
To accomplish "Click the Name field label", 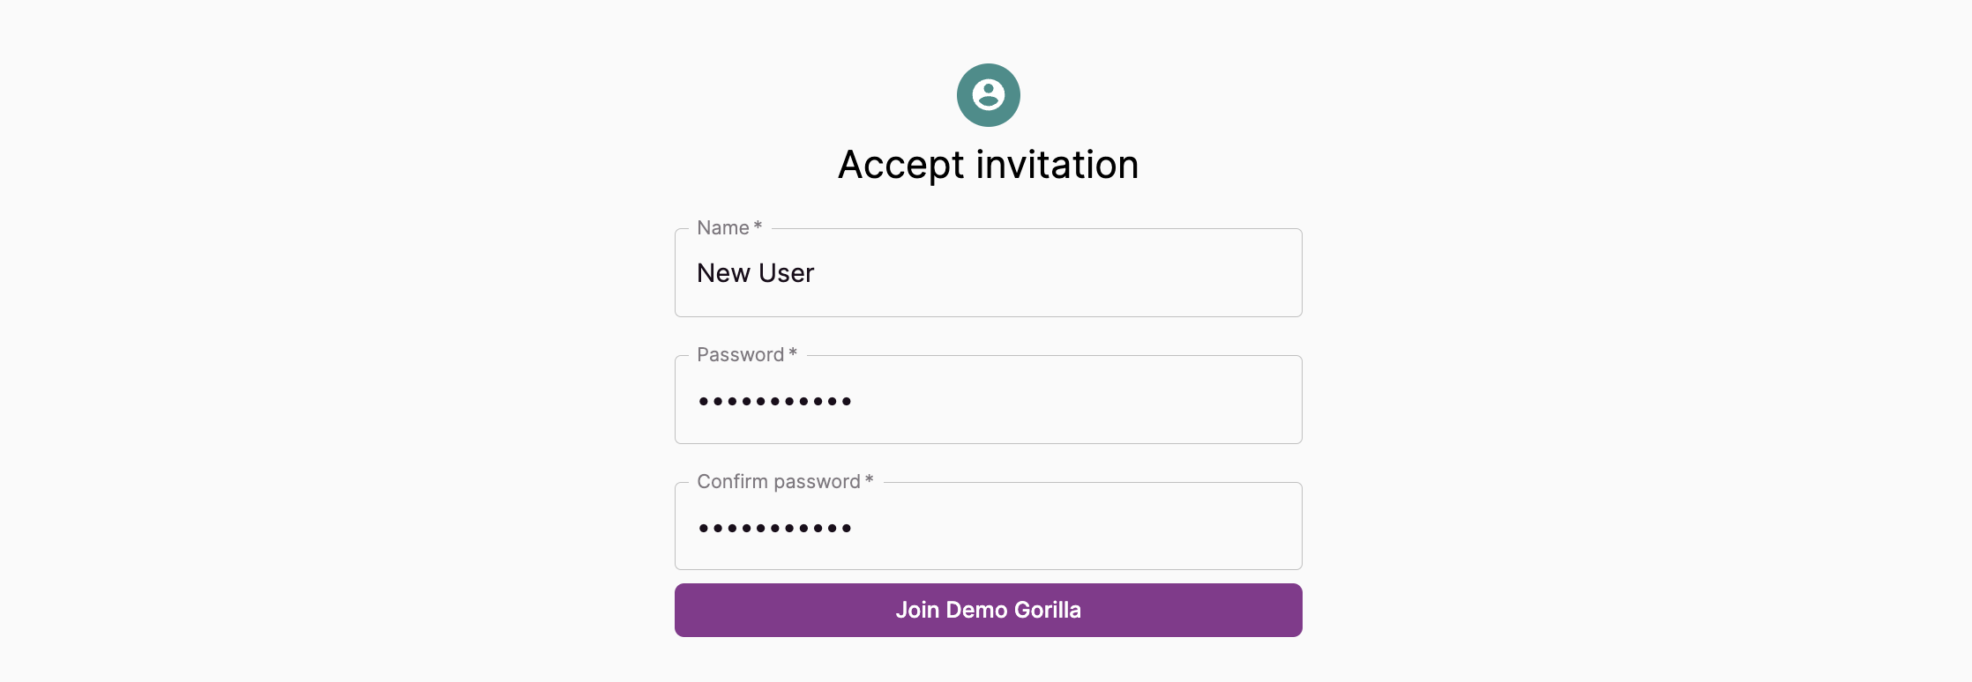I will [721, 227].
